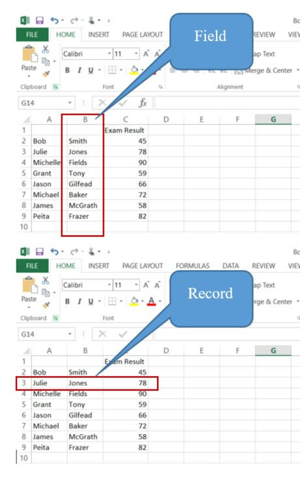Select the Copy icon in the upper ribbon
The image size is (300, 483).
tap(46, 61)
